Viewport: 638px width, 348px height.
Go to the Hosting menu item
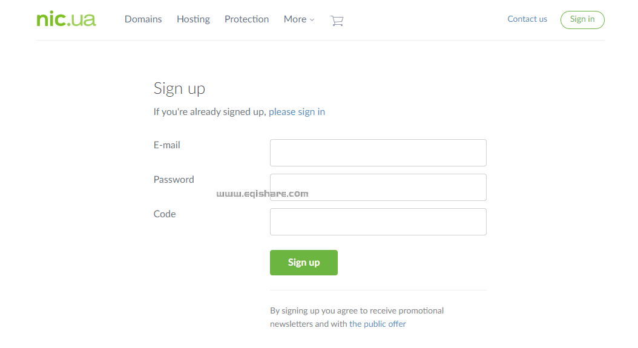coord(193,19)
